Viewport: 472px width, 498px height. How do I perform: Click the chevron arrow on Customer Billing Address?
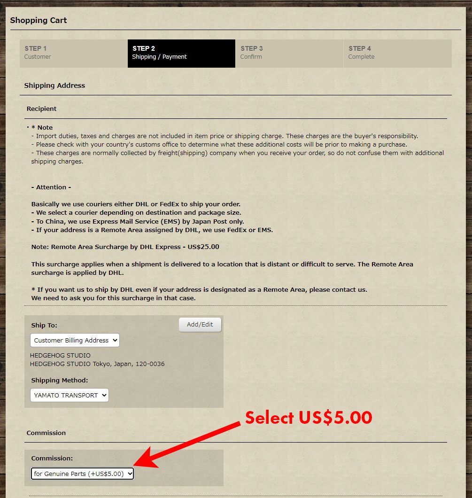[115, 340]
